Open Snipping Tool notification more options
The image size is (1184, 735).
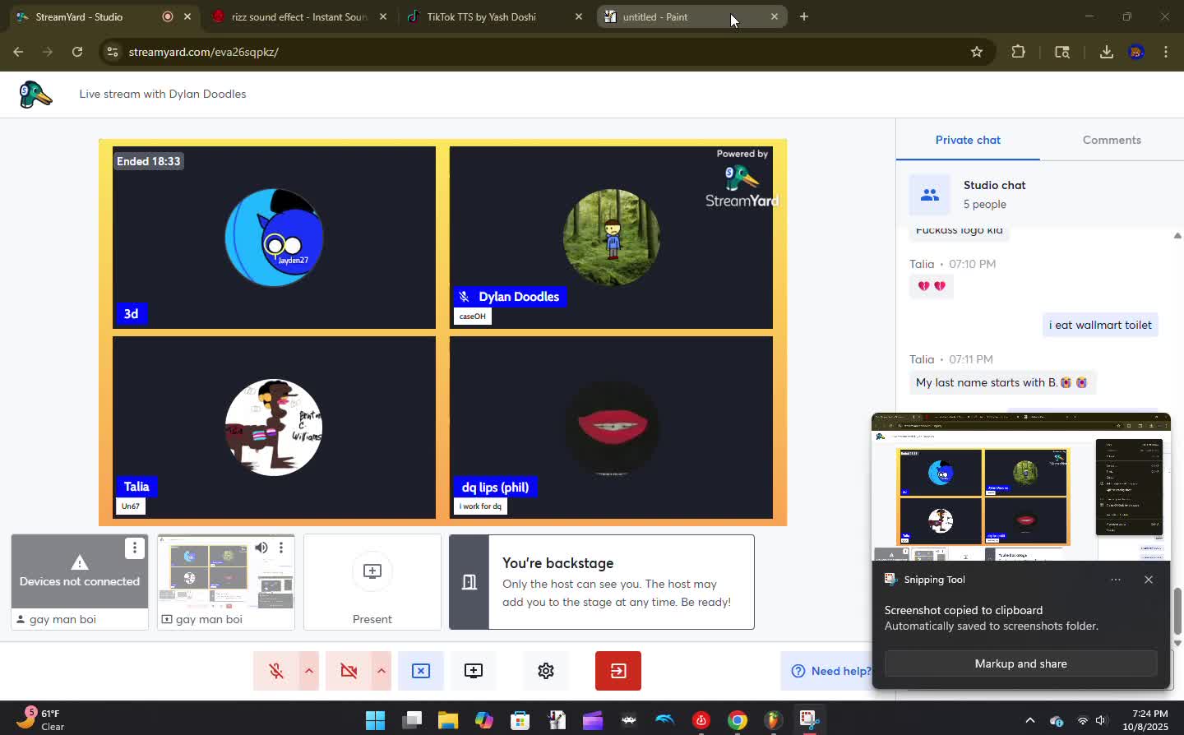pyautogui.click(x=1116, y=580)
